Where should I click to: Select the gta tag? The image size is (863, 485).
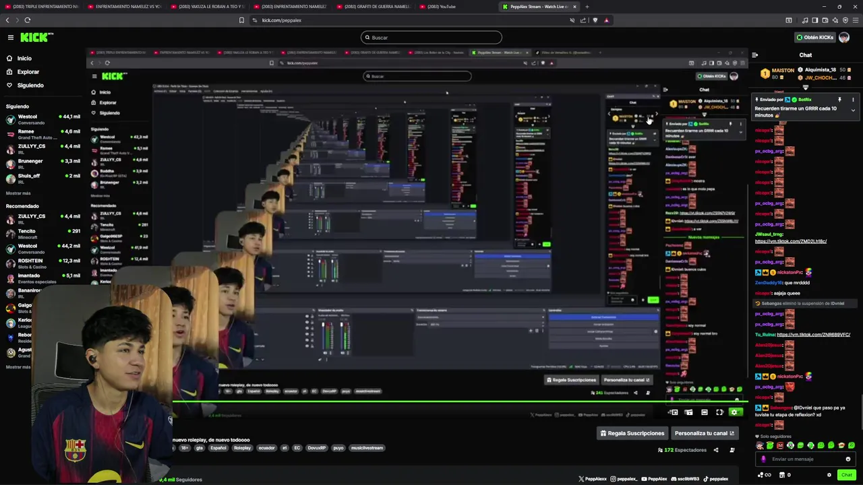200,448
